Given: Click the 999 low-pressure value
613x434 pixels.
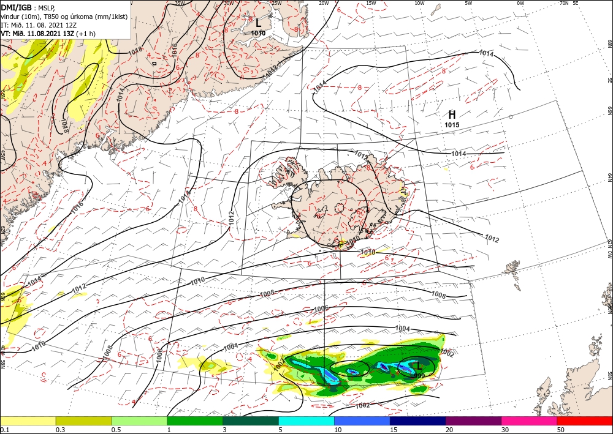Looking at the screenshot, I should click(x=419, y=375).
